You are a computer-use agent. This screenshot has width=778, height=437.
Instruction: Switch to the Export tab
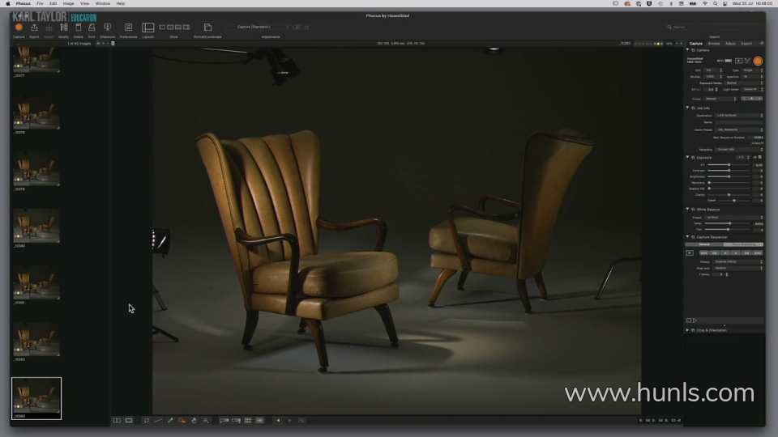746,43
